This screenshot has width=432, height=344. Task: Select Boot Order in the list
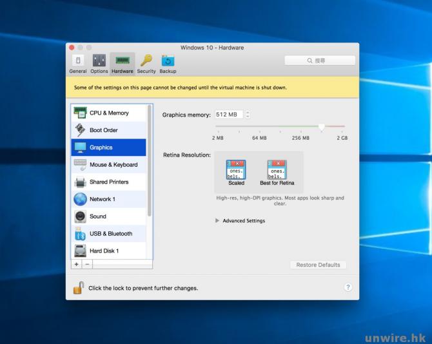tap(108, 130)
